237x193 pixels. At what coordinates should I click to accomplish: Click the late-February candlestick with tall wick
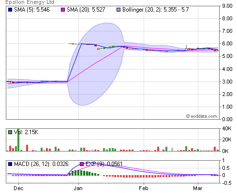186,48
